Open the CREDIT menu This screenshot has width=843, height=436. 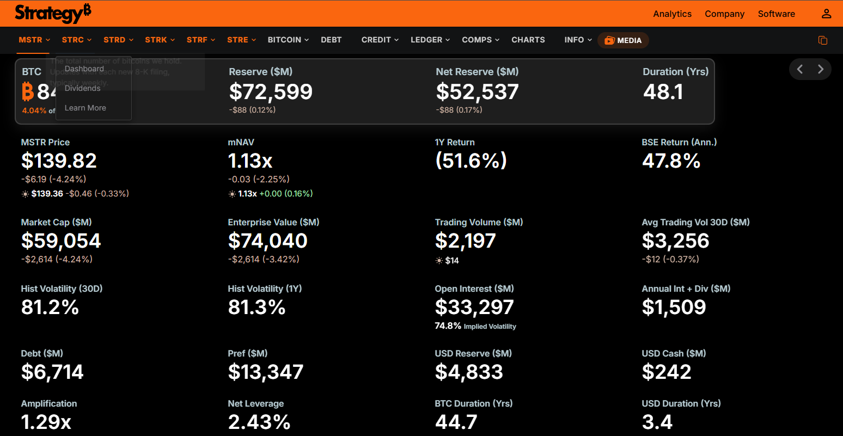pyautogui.click(x=380, y=40)
